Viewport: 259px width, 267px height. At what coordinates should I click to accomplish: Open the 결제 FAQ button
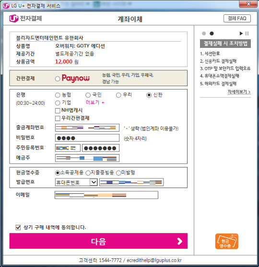click(x=237, y=18)
